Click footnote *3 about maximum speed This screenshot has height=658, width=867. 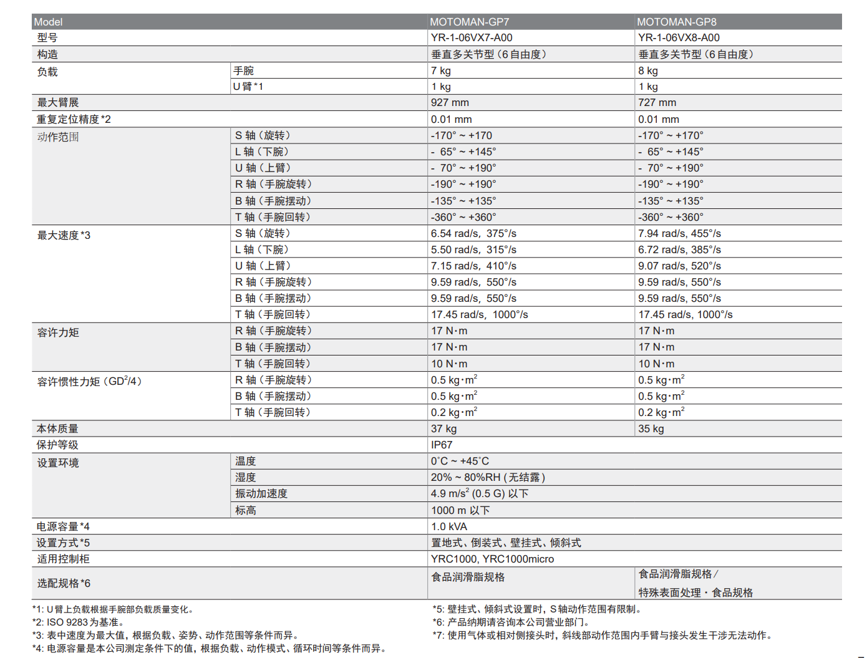click(166, 635)
